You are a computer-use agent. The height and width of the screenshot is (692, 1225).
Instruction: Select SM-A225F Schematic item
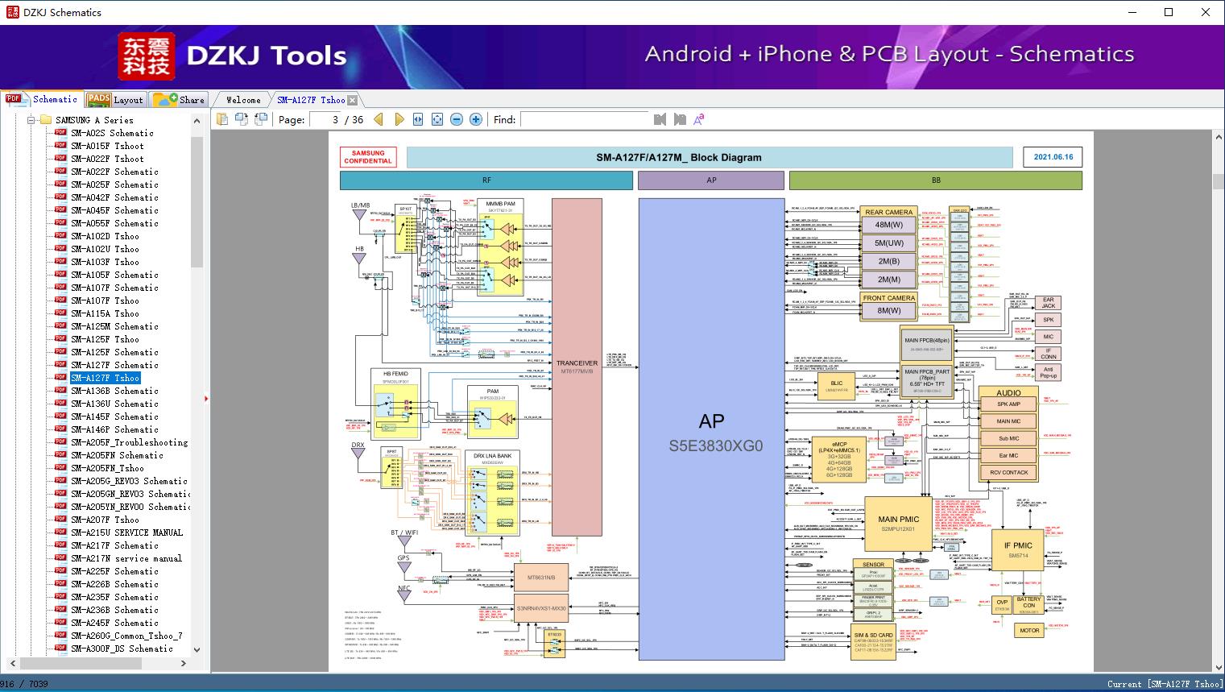tap(114, 571)
